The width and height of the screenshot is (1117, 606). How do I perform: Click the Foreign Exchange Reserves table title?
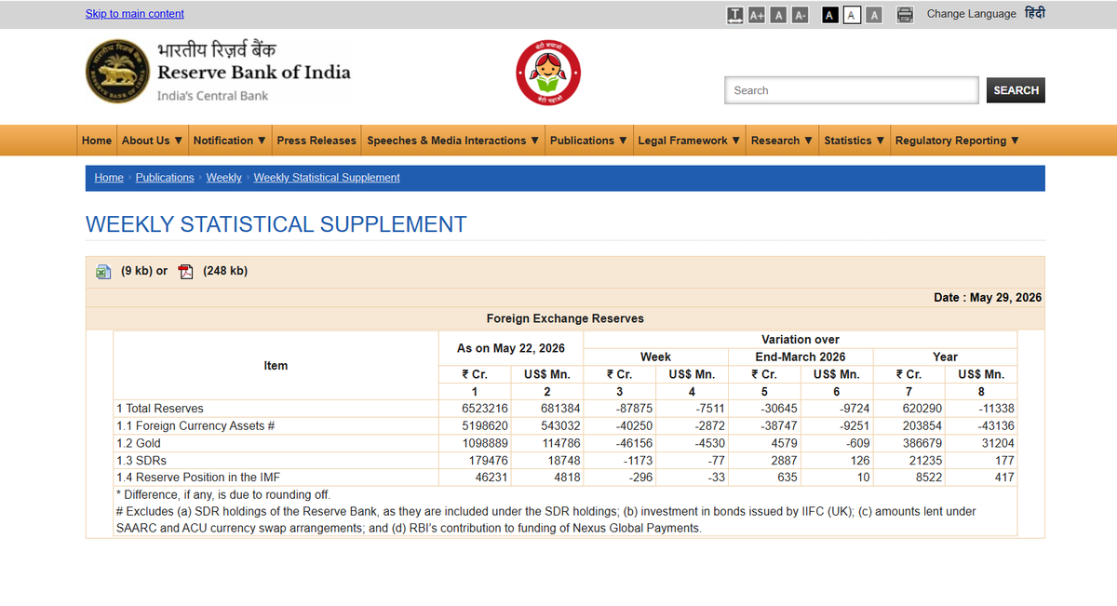pyautogui.click(x=565, y=318)
